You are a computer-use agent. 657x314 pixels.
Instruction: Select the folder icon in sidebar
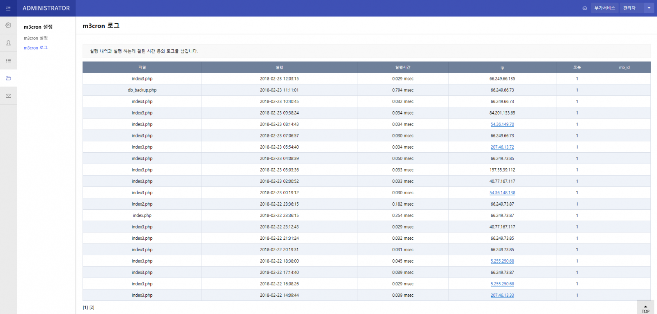click(8, 78)
